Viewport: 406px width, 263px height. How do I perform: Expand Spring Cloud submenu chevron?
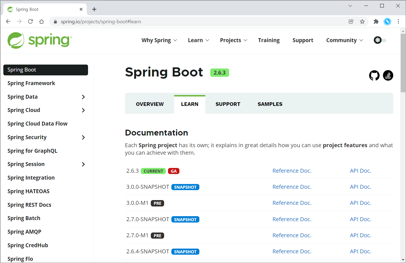point(83,110)
